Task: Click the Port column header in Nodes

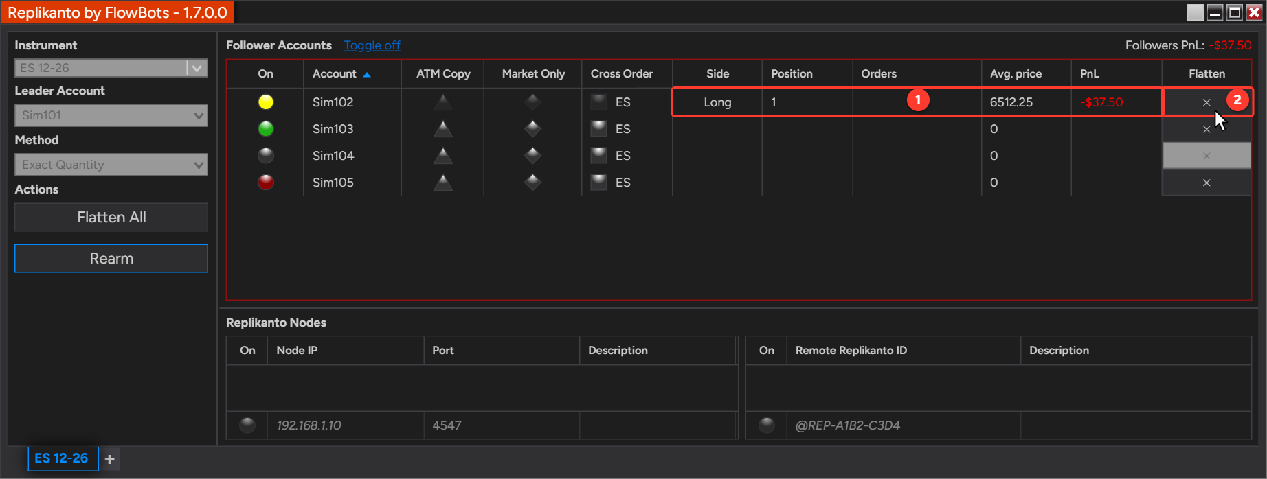Action: [502, 350]
